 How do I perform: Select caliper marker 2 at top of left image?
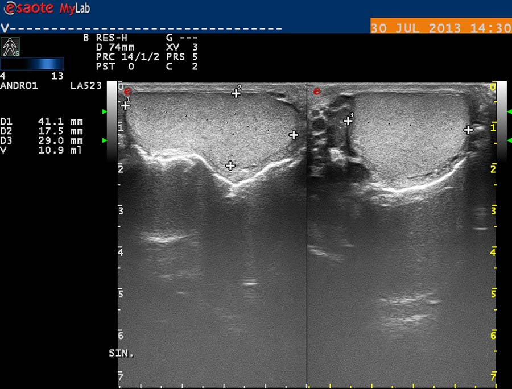(236, 93)
